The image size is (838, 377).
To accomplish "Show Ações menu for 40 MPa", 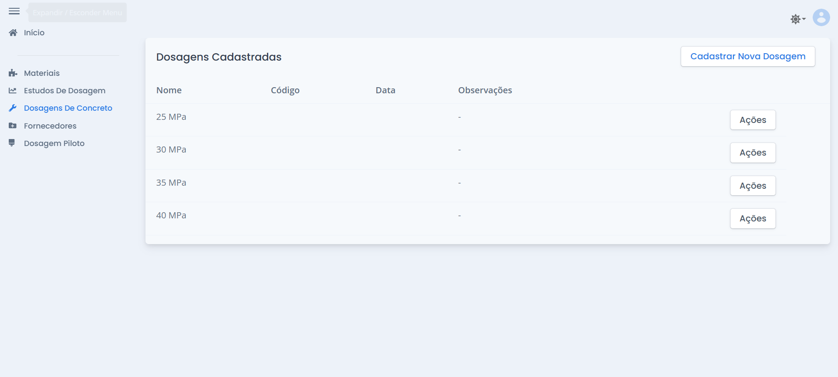I will (x=752, y=218).
